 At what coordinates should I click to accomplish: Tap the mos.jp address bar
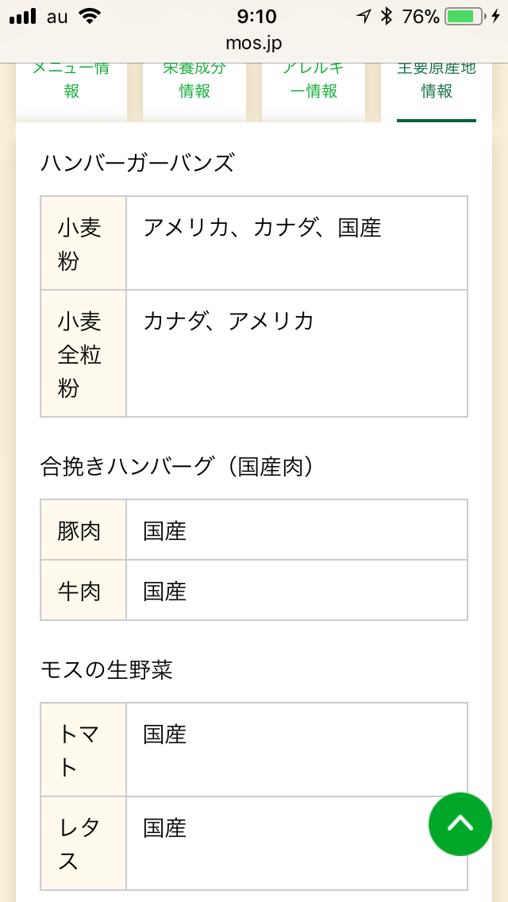click(x=254, y=44)
